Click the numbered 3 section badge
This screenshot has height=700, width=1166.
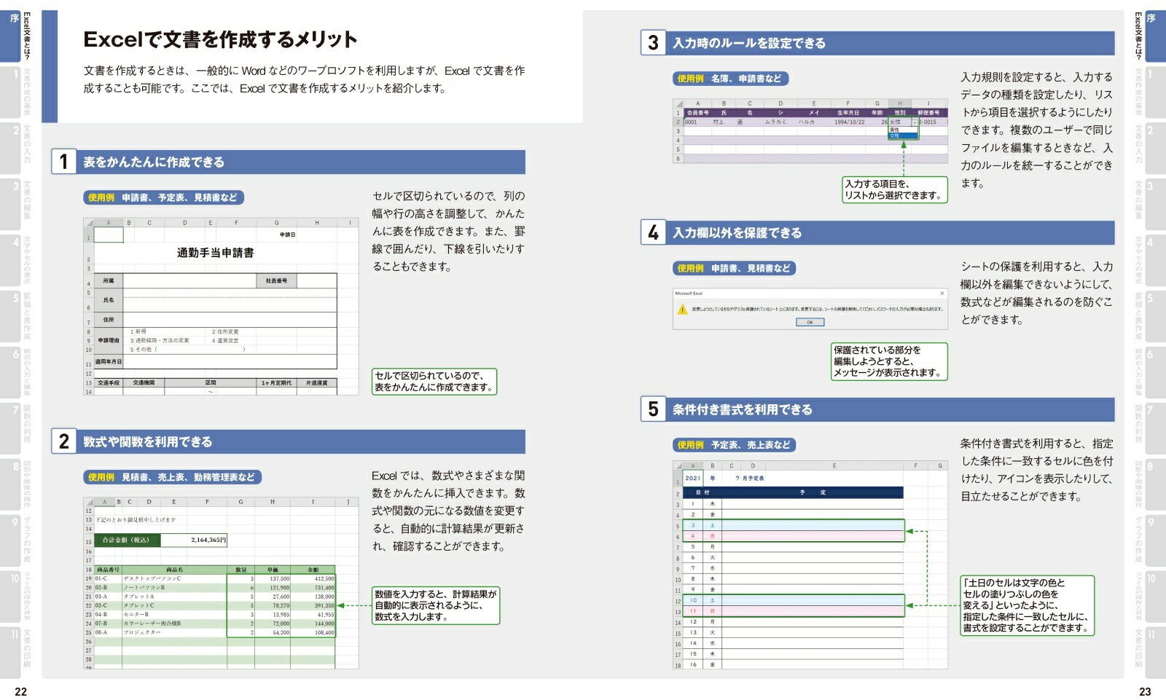[653, 43]
